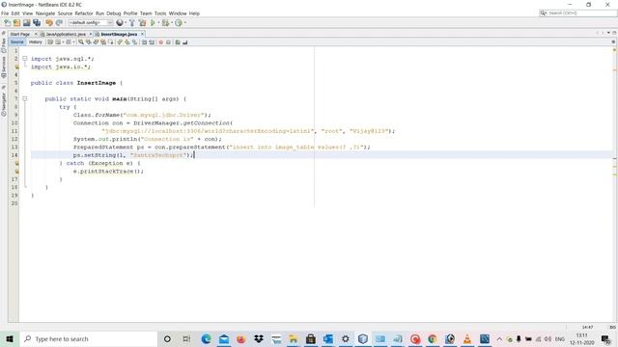The height and width of the screenshot is (347, 618).
Task: Open Microsoft Edge from taskbar
Action: [206, 339]
